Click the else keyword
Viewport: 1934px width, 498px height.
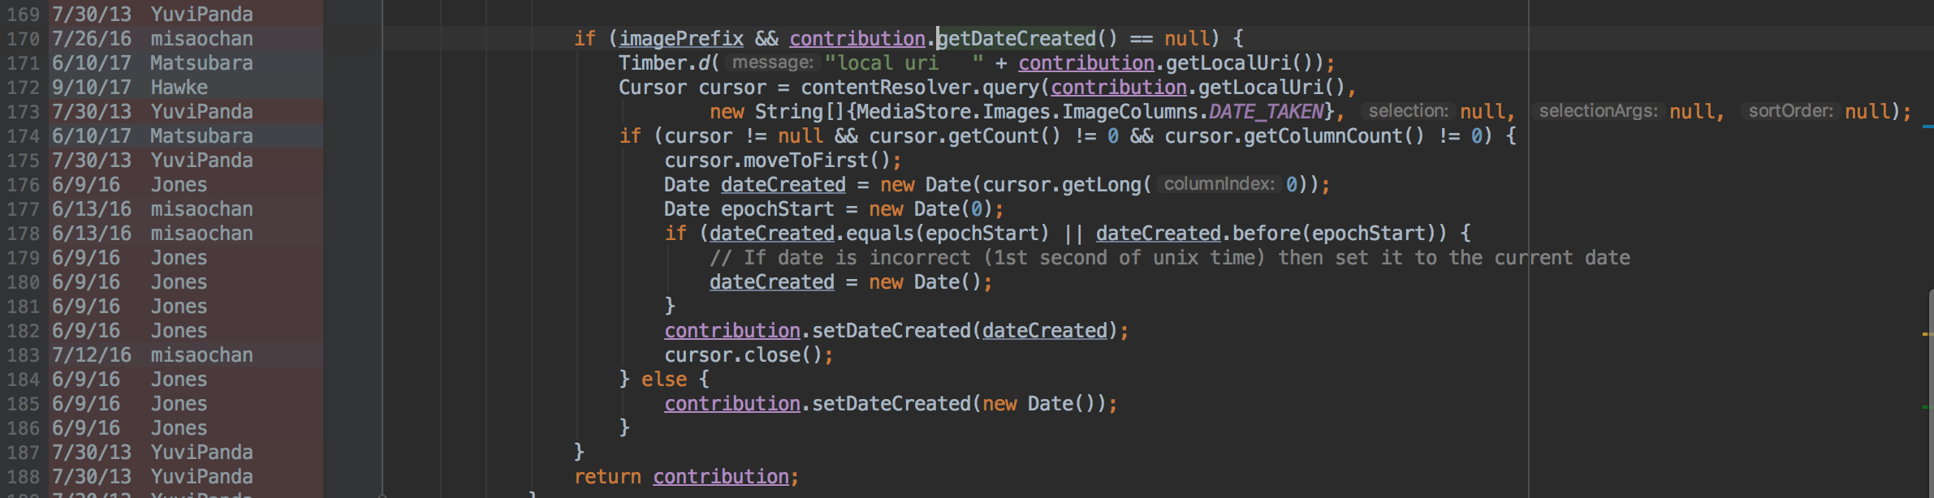click(664, 379)
